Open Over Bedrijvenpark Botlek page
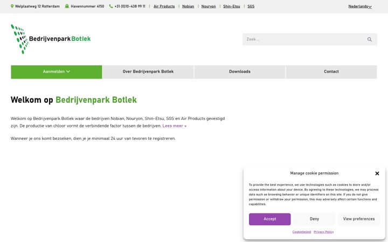This screenshot has height=242, width=388. click(x=148, y=72)
